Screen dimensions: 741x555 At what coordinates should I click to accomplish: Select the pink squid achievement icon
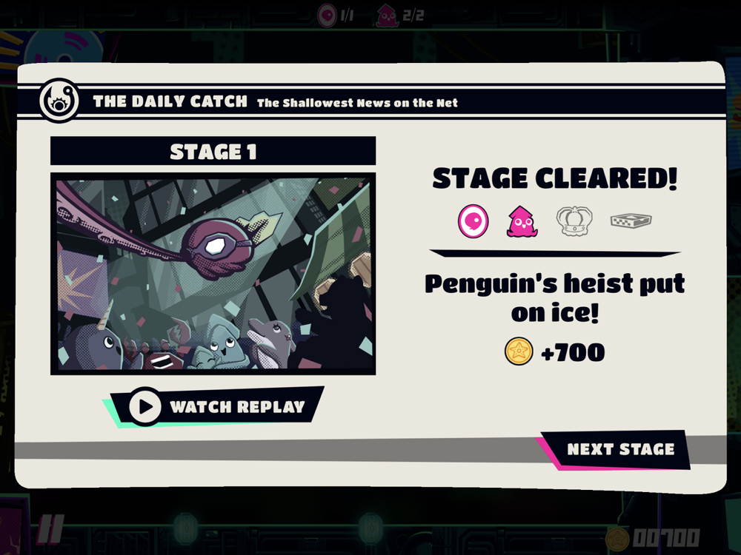pos(522,221)
